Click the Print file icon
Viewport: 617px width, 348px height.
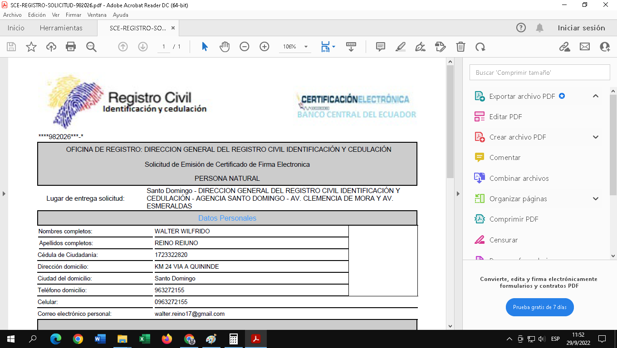tap(71, 47)
